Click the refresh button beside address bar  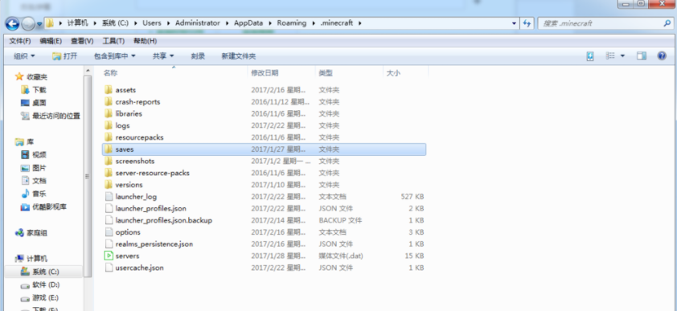click(527, 23)
